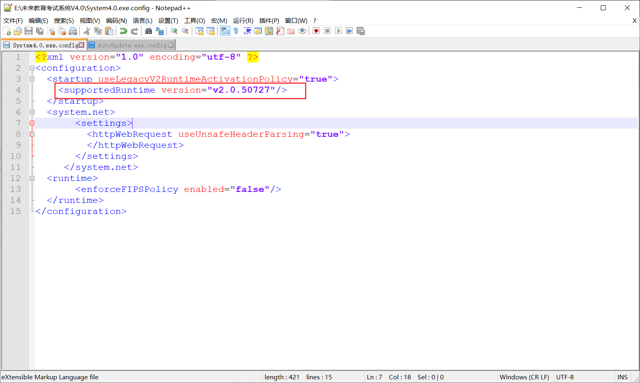640x383 pixels.
Task: Switch to the AutoUpdate.exe.config tab
Action: click(132, 45)
